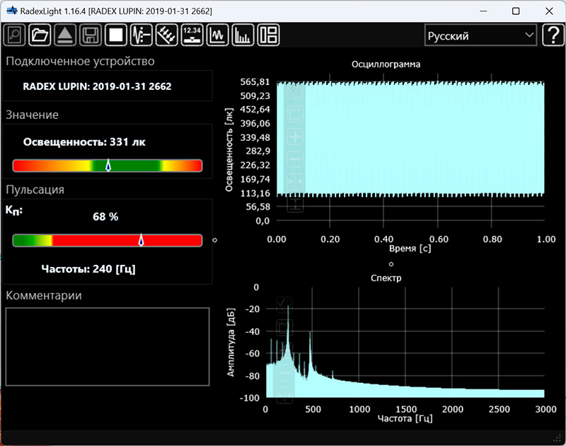Save measurement using the floppy disk icon
The height and width of the screenshot is (446, 566).
click(x=90, y=35)
